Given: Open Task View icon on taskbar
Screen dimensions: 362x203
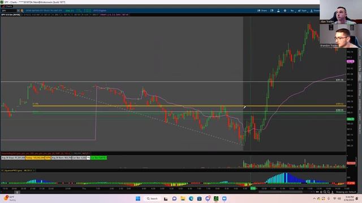Looking at the screenshot, I should point(166,198).
